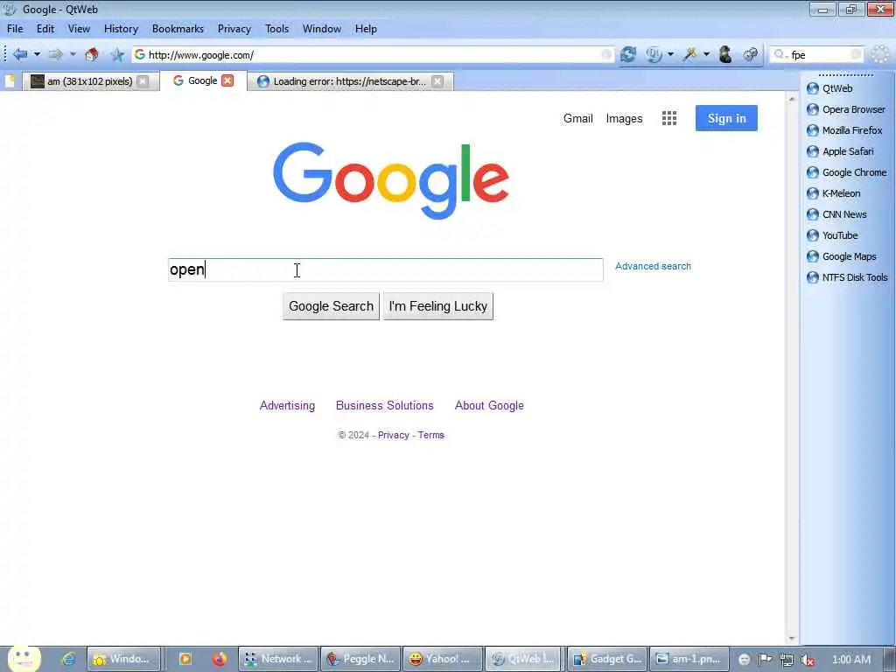Viewport: 896px width, 672px height.
Task: Open the Business Solutions link
Action: [385, 406]
